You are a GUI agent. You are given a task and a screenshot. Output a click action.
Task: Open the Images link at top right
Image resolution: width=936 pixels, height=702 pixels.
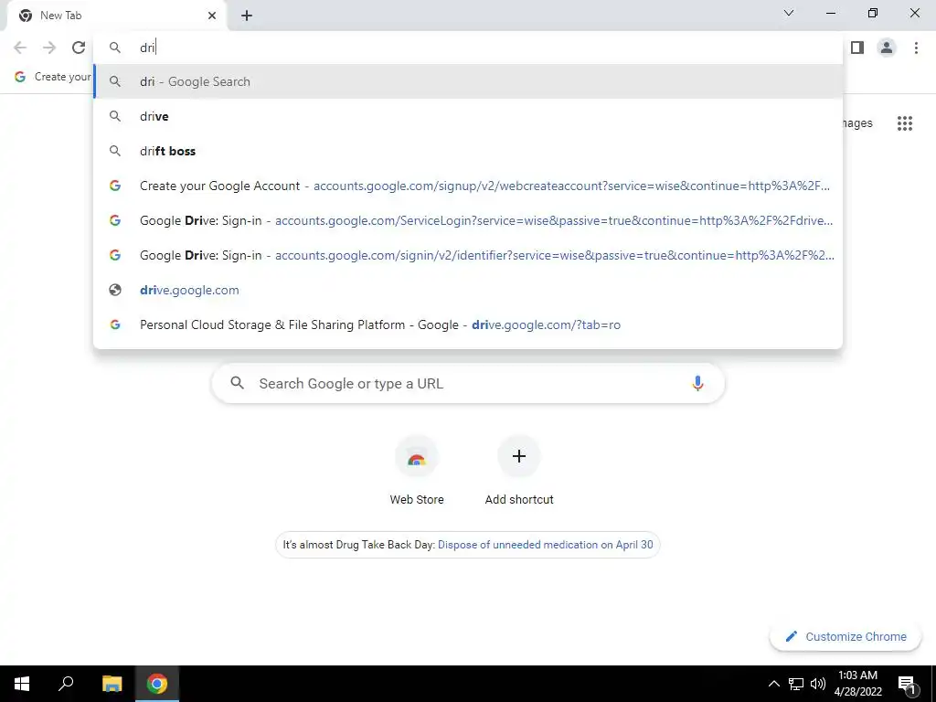(856, 123)
